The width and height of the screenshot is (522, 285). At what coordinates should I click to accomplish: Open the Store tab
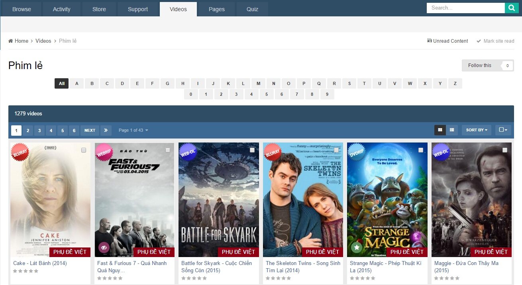[x=99, y=9]
